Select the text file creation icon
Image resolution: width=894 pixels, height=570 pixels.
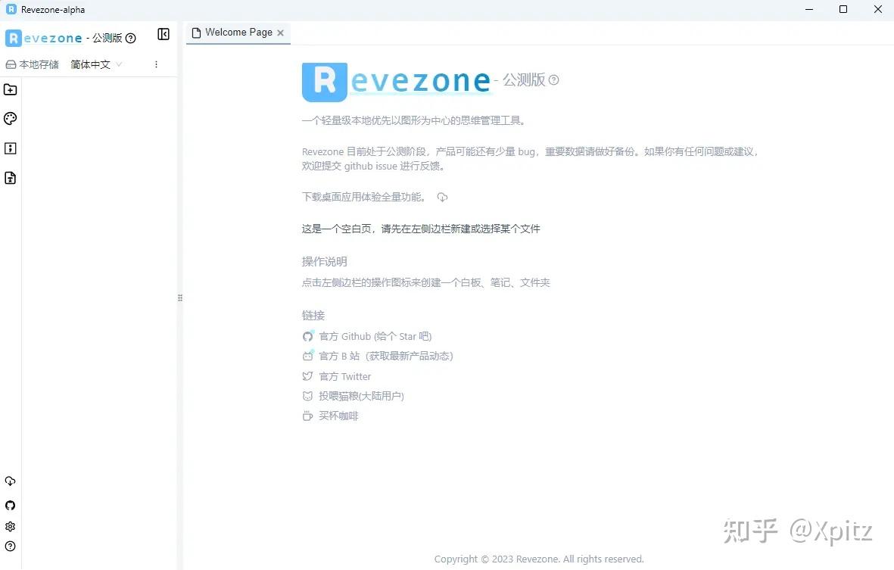10,178
